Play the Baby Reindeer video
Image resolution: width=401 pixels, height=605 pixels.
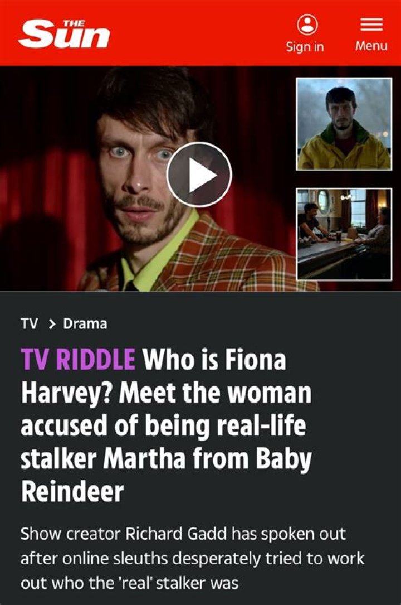[x=199, y=175]
